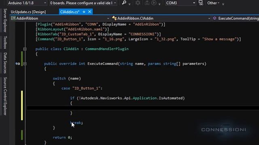Screen dimensions: 259x145
Task: Click the switch keyword
Action: [59, 79]
